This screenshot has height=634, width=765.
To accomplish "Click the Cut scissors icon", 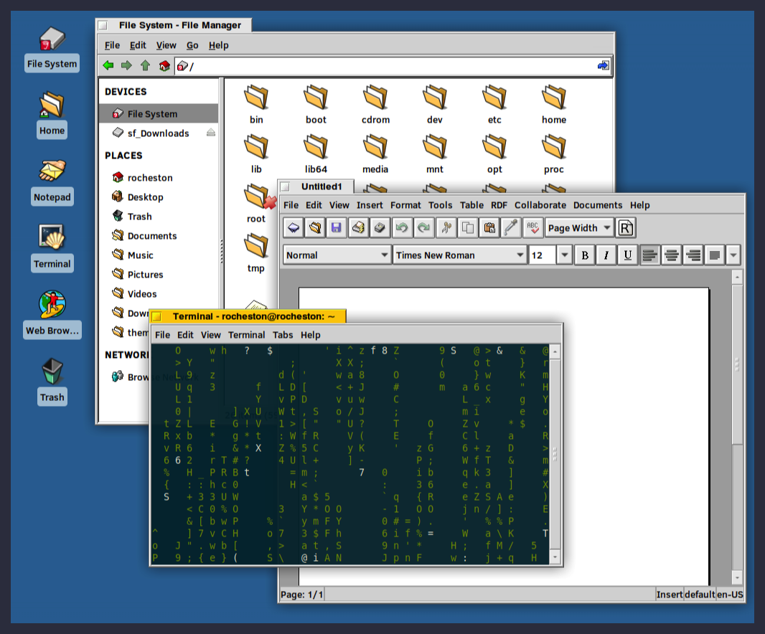I will point(446,228).
